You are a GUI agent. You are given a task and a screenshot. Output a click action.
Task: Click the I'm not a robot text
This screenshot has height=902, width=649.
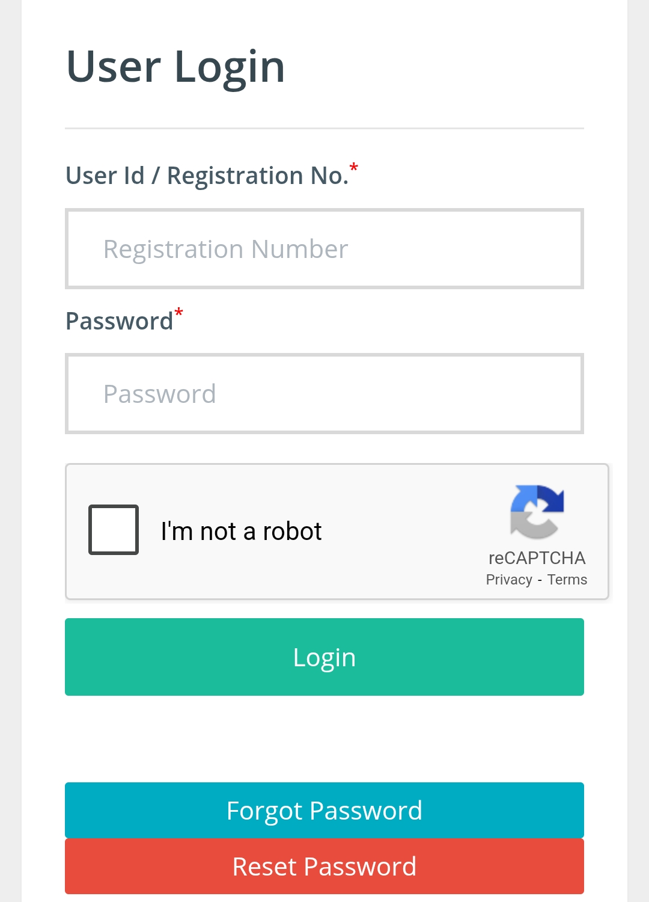click(x=242, y=530)
